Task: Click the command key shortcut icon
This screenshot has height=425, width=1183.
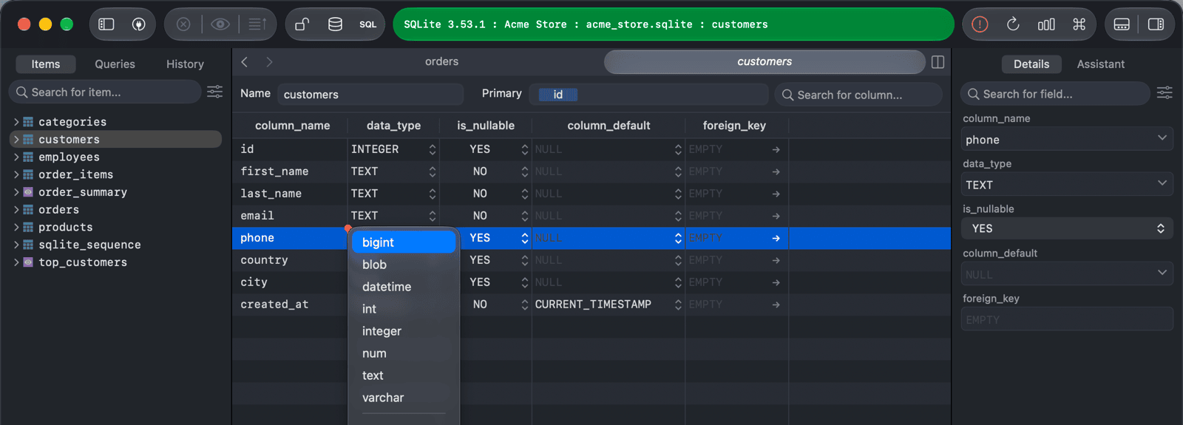Action: click(1079, 24)
